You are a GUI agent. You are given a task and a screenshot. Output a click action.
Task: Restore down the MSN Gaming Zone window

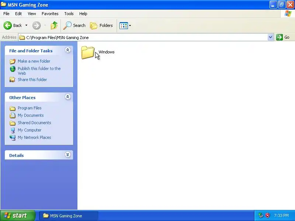pyautogui.click(x=282, y=5)
